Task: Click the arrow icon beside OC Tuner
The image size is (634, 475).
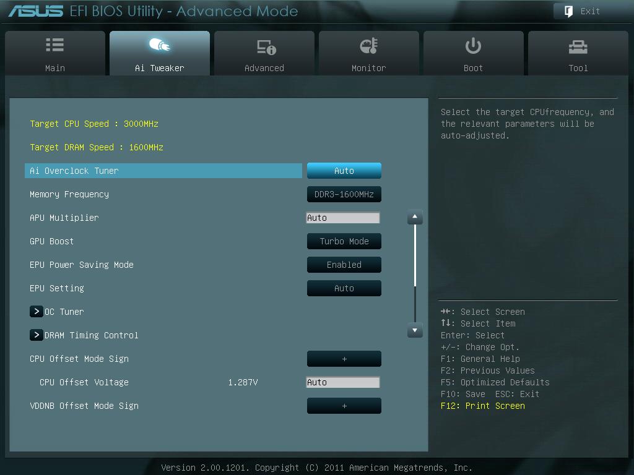Action: 37,312
